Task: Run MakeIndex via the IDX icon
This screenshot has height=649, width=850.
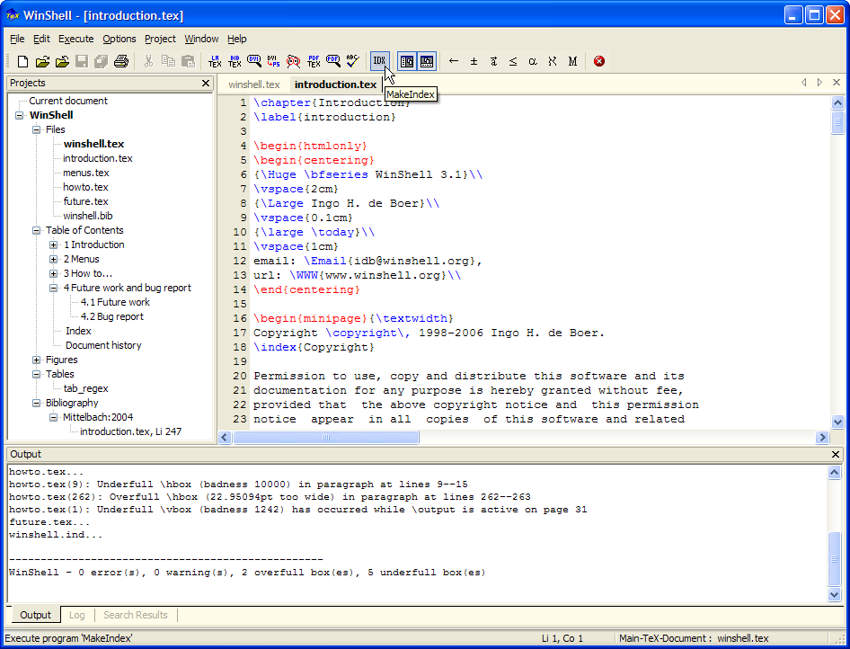Action: (x=379, y=61)
